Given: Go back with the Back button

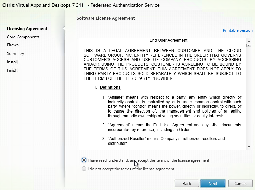Looking at the screenshot, I should pos(187,183).
